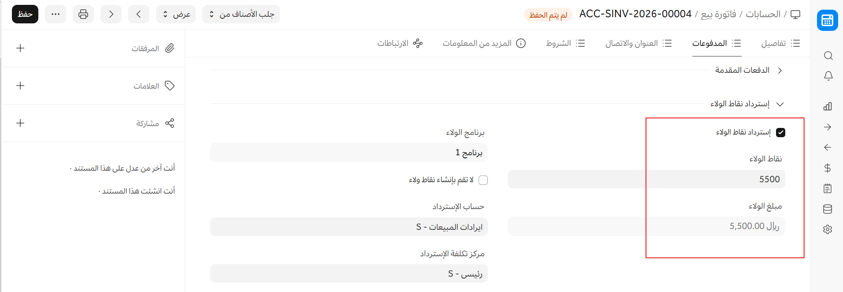
Task: Uncheck the إسترداد نقاط الولاء checkbox
Action: (x=780, y=132)
